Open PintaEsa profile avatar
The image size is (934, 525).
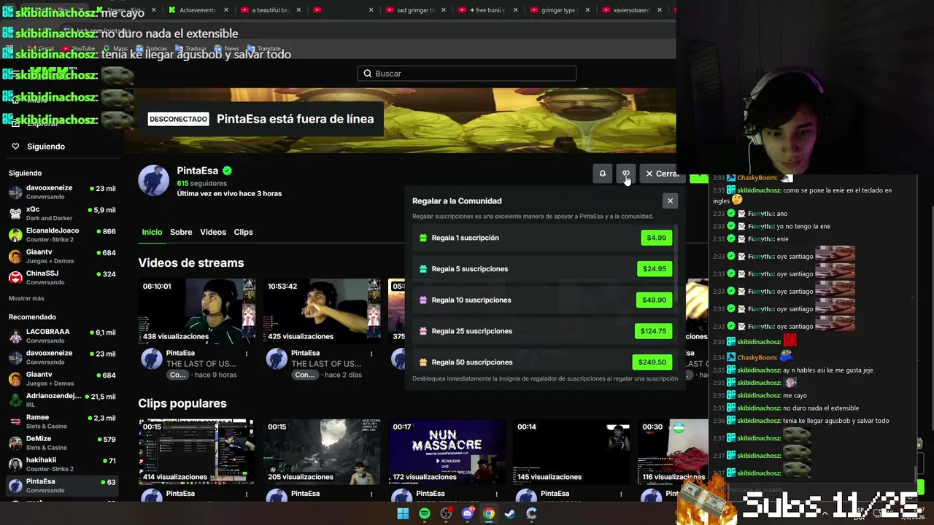coord(153,180)
